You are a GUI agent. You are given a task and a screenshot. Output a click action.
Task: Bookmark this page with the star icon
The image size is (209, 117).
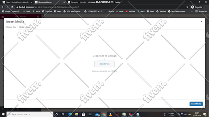(187, 7)
